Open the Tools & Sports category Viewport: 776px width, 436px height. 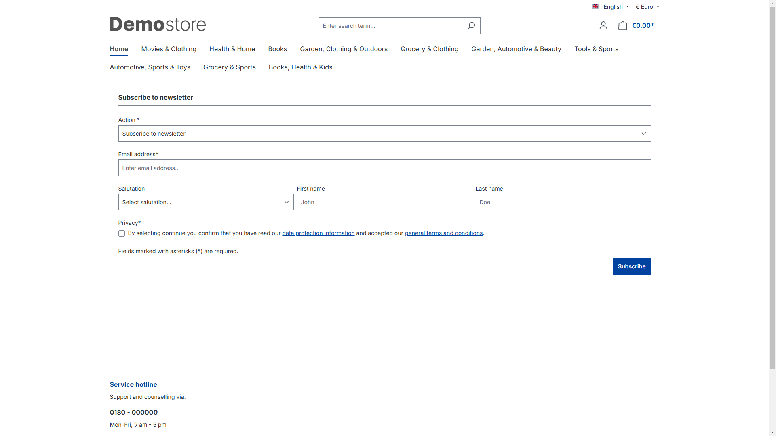click(596, 49)
